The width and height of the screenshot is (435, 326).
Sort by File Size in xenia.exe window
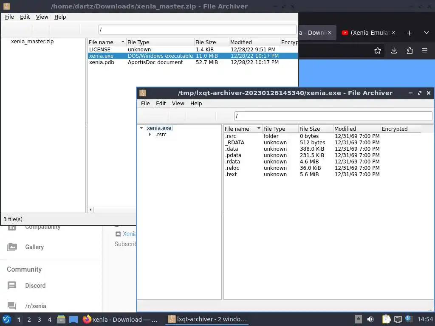point(316,129)
